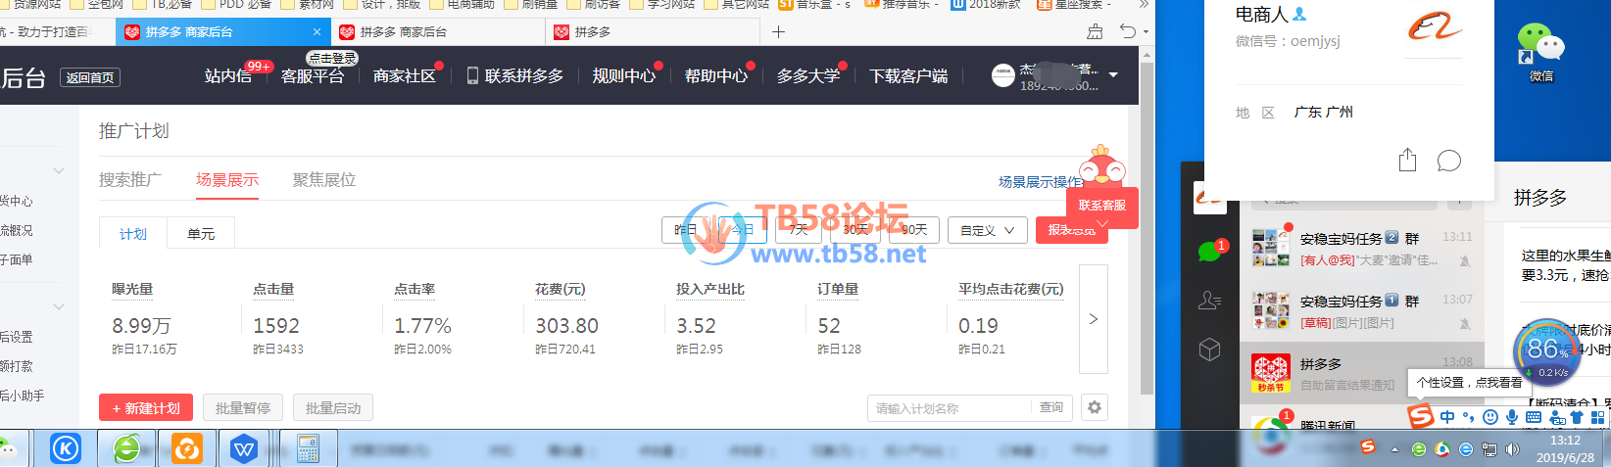This screenshot has width=1611, height=467.
Task: Open the 音乐盒 bookmark
Action: tap(814, 4)
